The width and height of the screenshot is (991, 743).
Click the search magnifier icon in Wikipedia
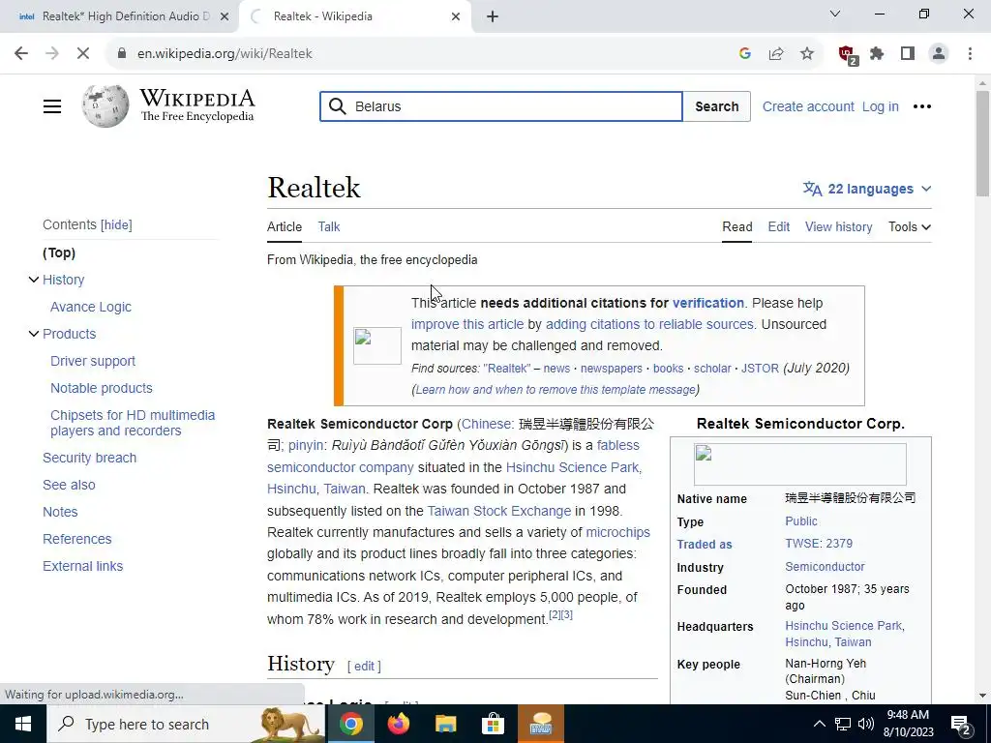[x=338, y=106]
